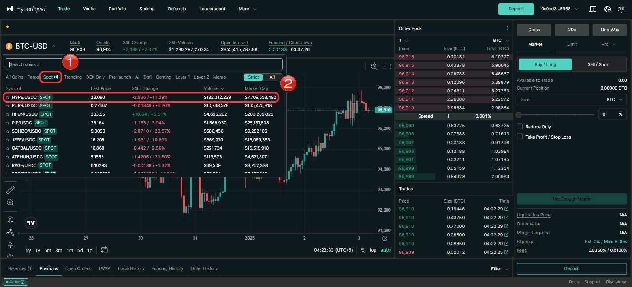This screenshot has width=632, height=287.
Task: Open the Vaults page
Action: tap(89, 9)
